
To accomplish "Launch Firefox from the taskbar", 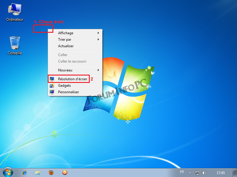I will pyautogui.click(x=51, y=173).
